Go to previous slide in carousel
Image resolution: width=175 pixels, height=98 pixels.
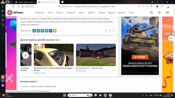point(25,55)
